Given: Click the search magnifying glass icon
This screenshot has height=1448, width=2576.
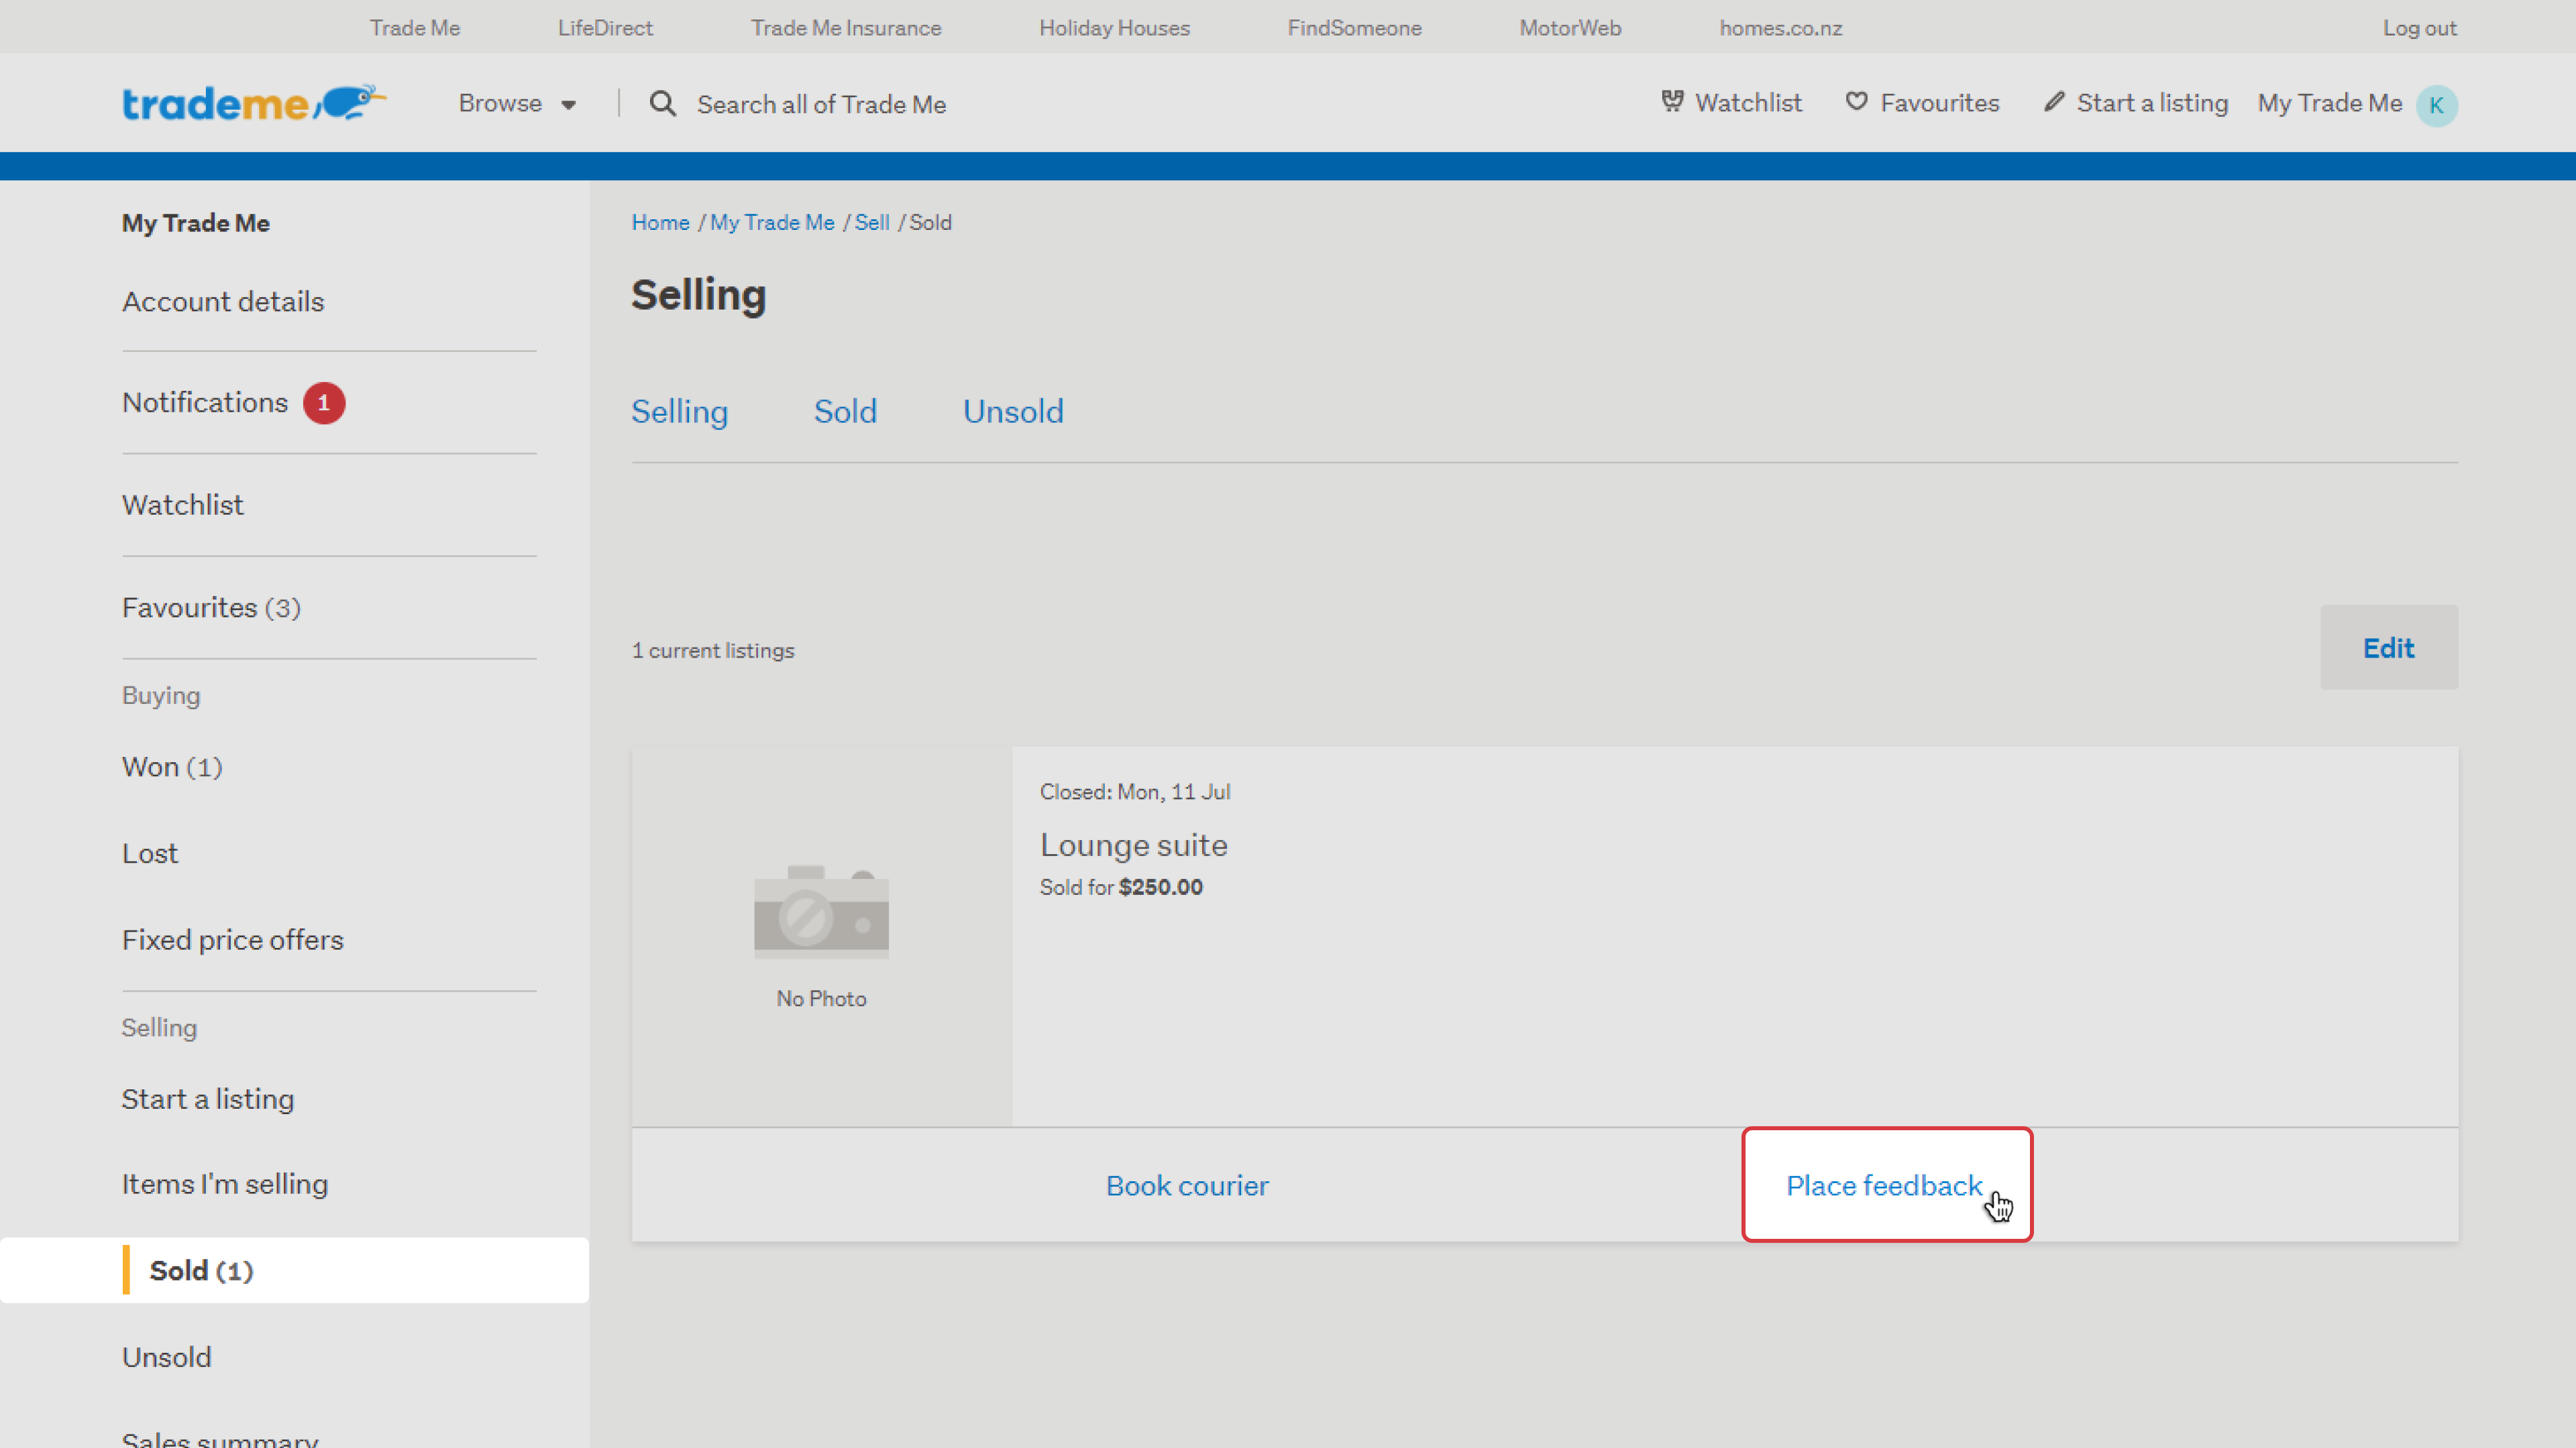Looking at the screenshot, I should pos(662,104).
